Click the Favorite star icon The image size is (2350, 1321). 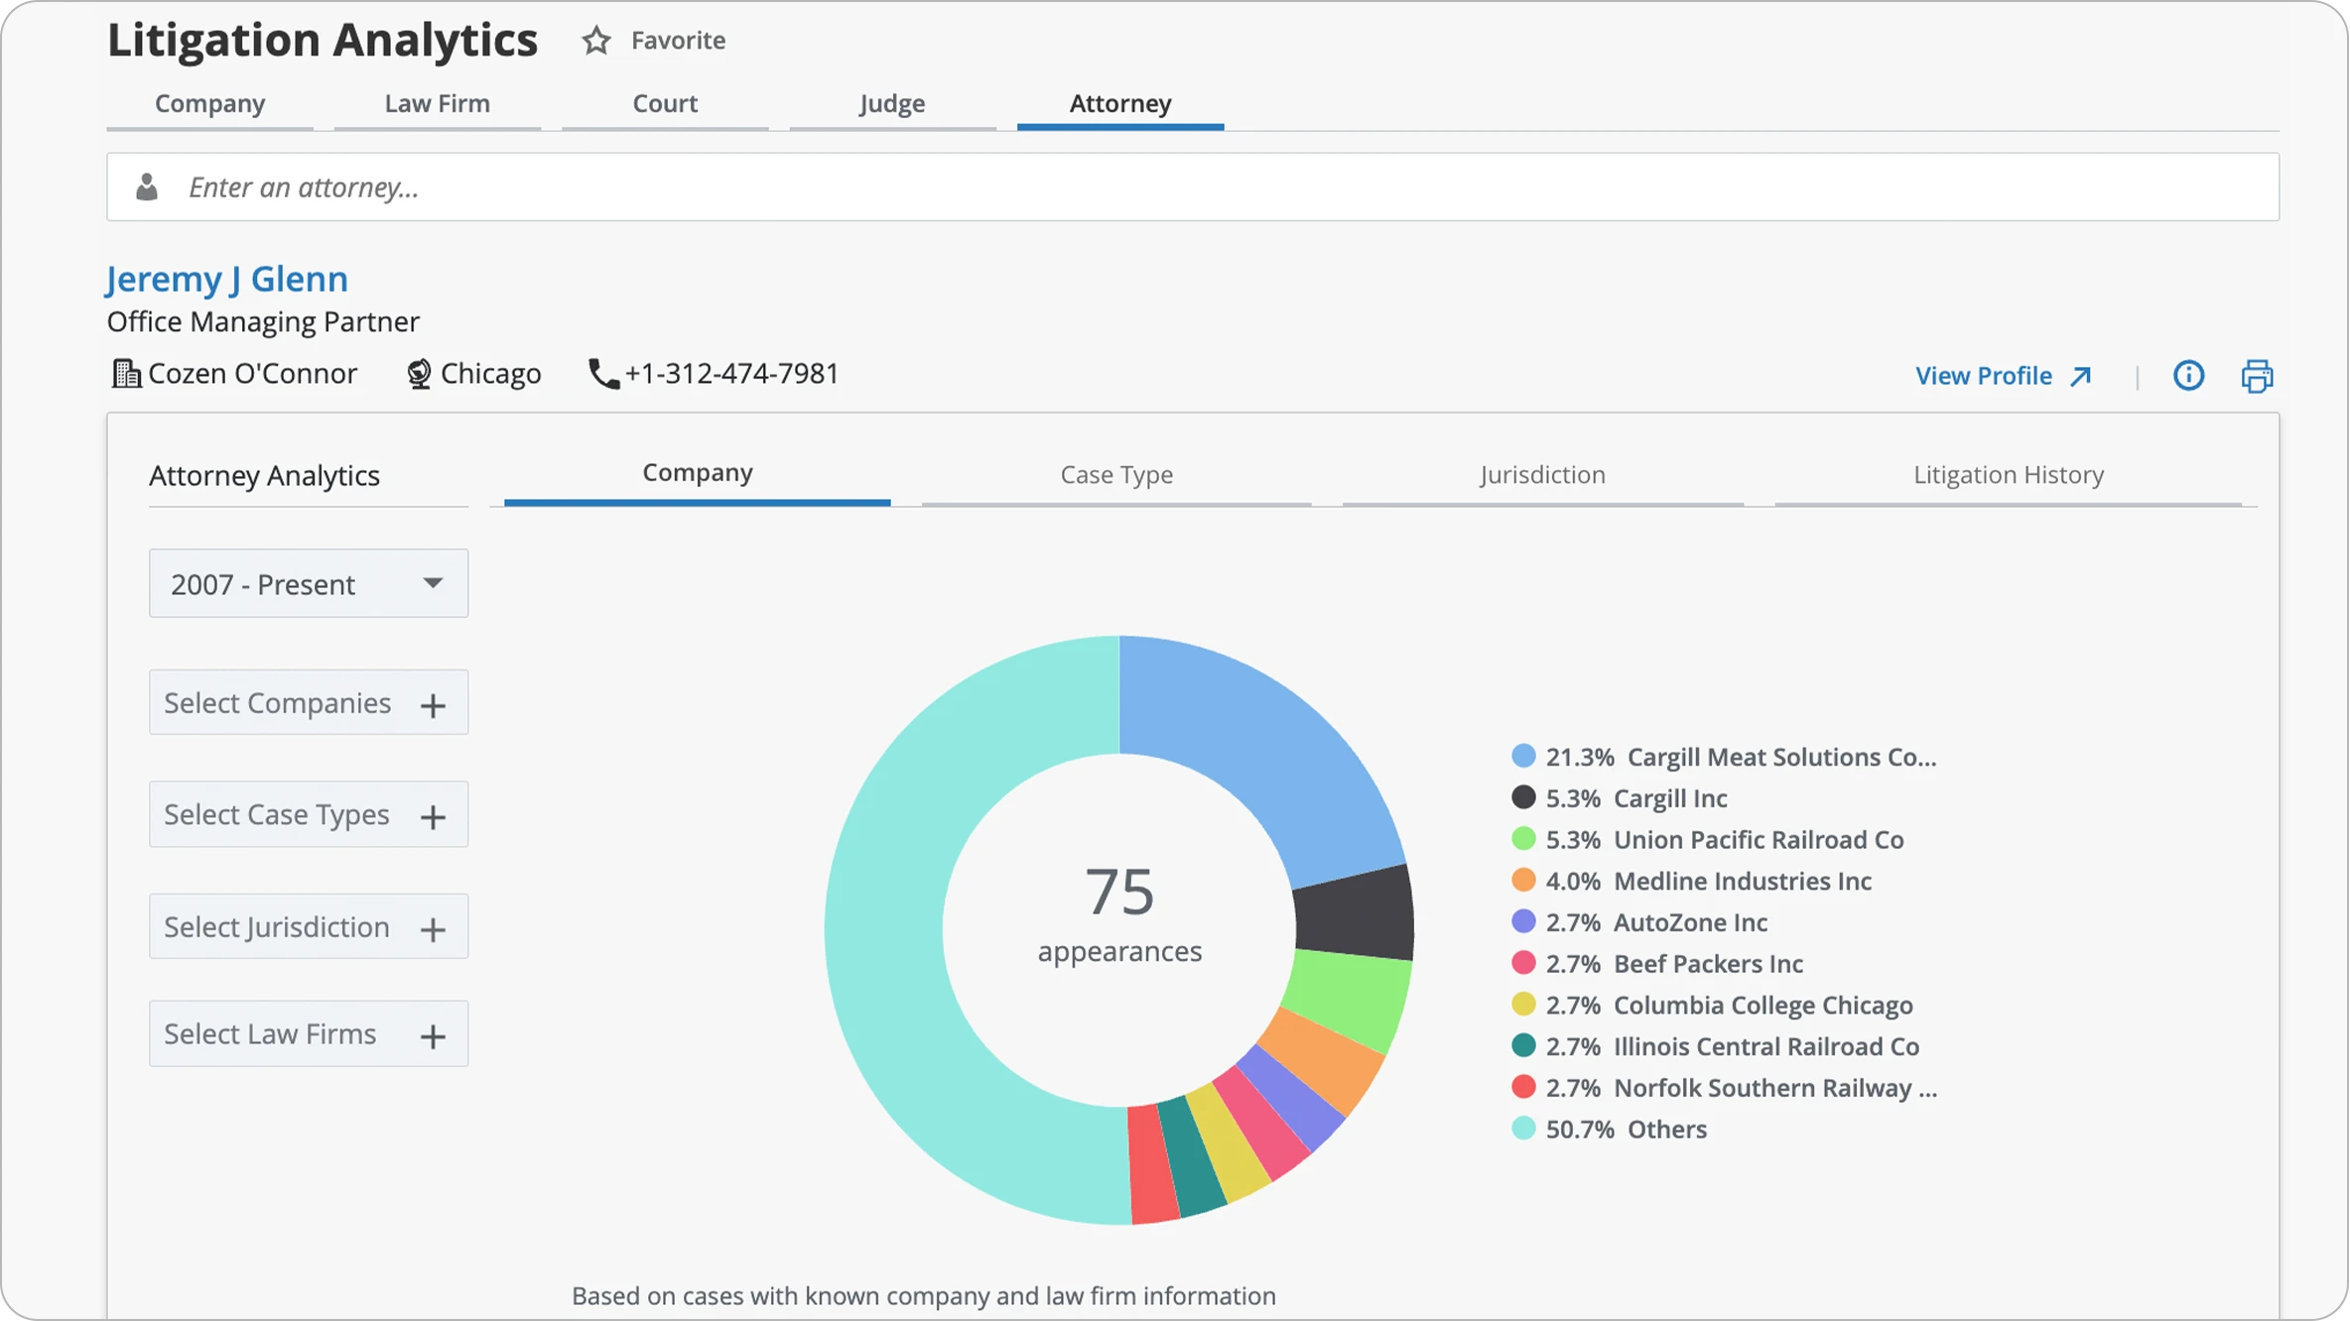pyautogui.click(x=595, y=41)
